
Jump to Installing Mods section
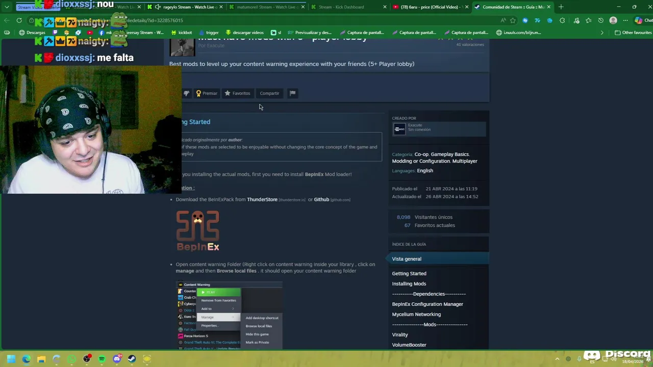point(409,284)
